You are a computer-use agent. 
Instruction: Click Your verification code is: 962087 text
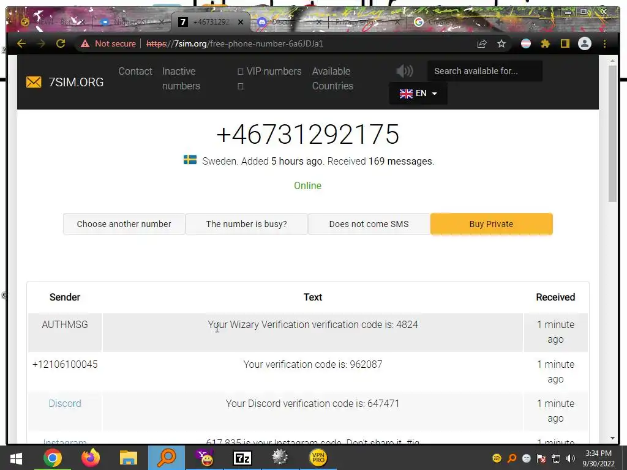[313, 365]
